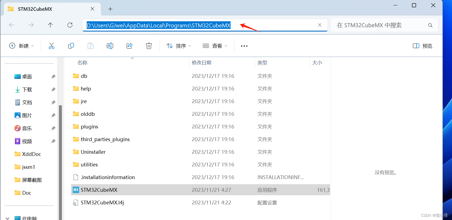
Task: Open Downloads (下载) in sidebar
Action: [x=23, y=90]
